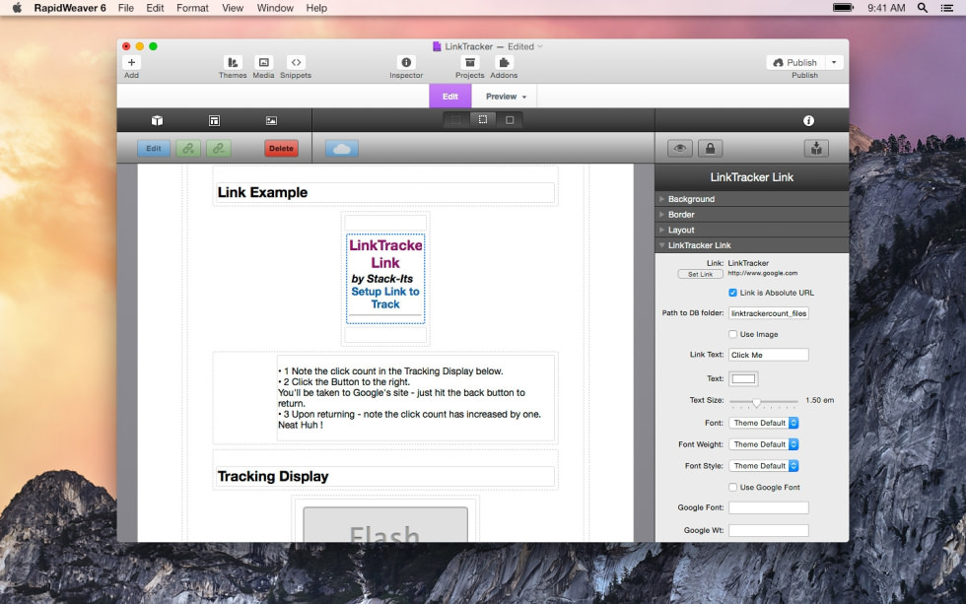This screenshot has height=604, width=966.
Task: Click the blue Edit button
Action: click(154, 149)
